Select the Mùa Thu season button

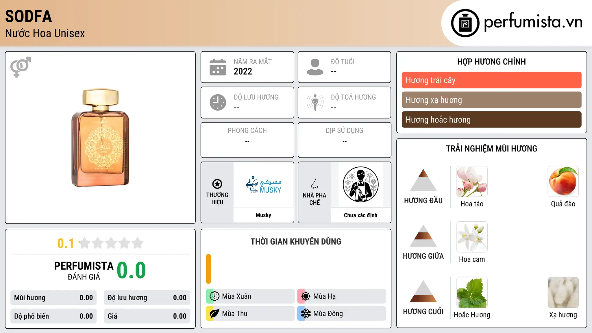[x=250, y=314]
